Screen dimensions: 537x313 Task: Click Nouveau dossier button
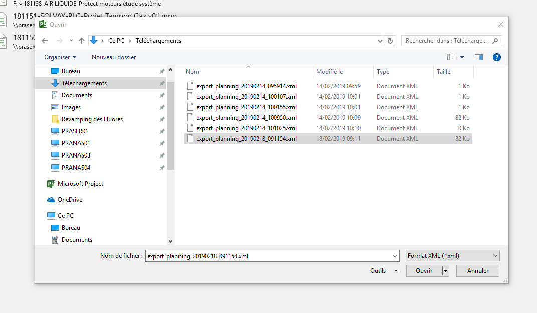(x=114, y=57)
